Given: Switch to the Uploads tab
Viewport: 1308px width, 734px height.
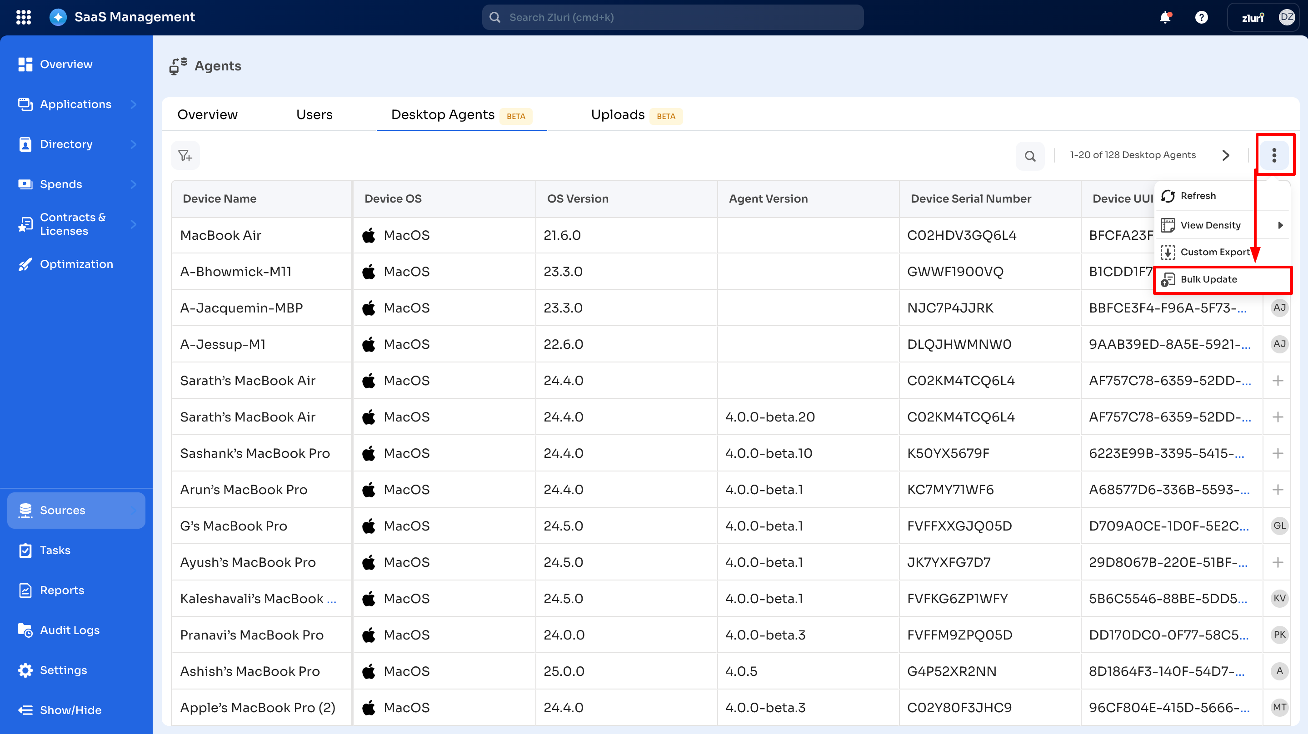Looking at the screenshot, I should pyautogui.click(x=618, y=115).
